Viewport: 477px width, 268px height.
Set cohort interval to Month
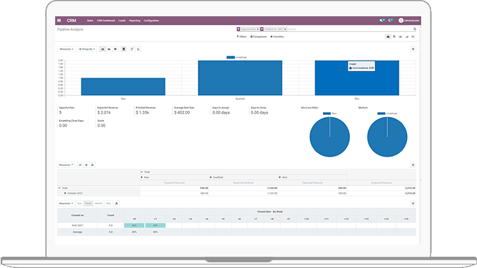(98, 203)
